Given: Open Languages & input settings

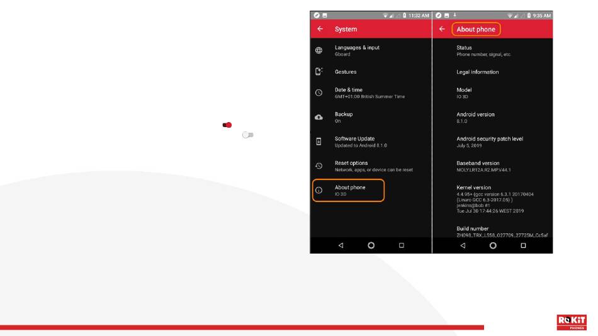Looking at the screenshot, I should [x=371, y=50].
